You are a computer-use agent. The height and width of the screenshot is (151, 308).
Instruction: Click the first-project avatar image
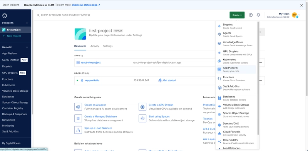pyautogui.click(x=80, y=34)
